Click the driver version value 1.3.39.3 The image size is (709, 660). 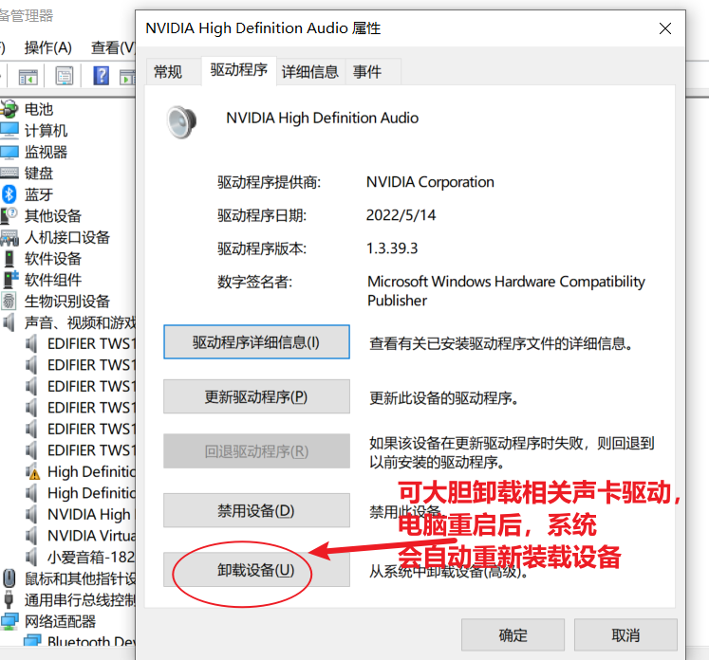pos(392,248)
